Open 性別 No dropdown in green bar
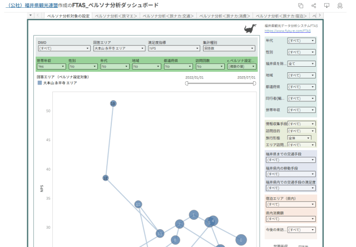This screenshot has height=247, width=356. point(83,67)
